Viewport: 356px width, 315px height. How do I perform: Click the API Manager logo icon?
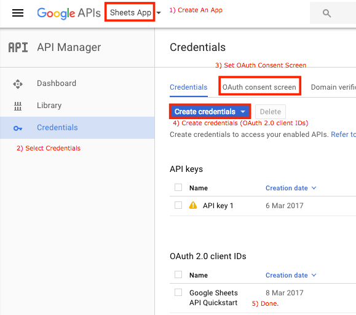coord(18,47)
